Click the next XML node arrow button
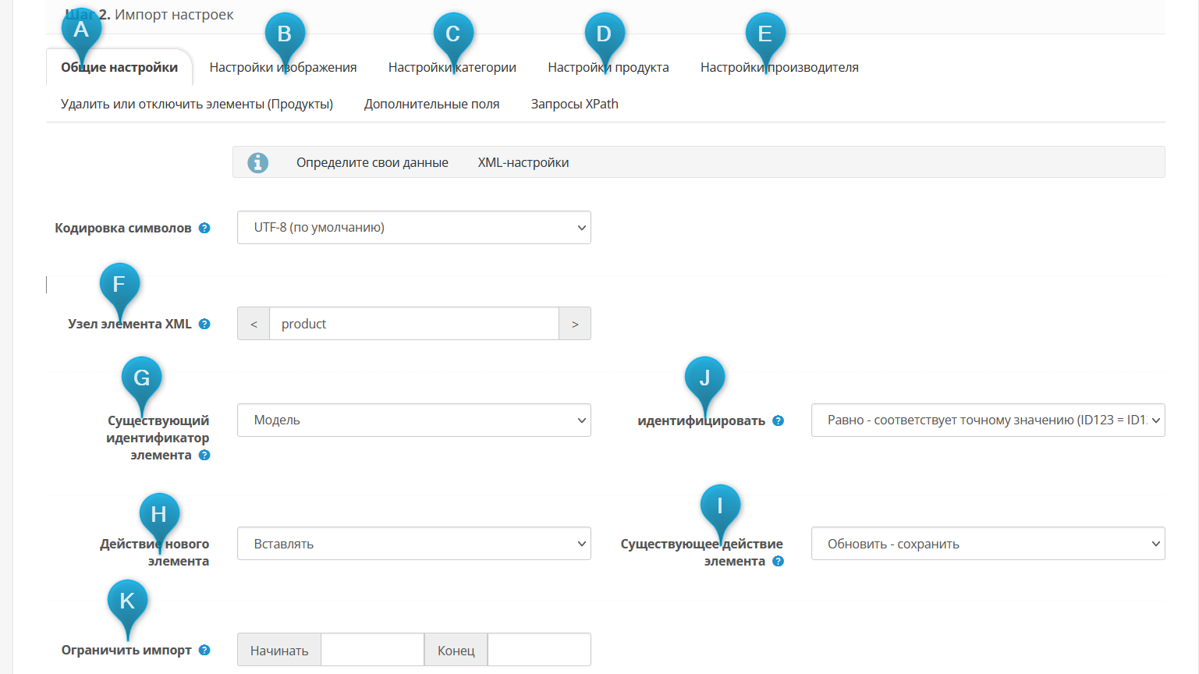This screenshot has height=674, width=1199. [575, 324]
